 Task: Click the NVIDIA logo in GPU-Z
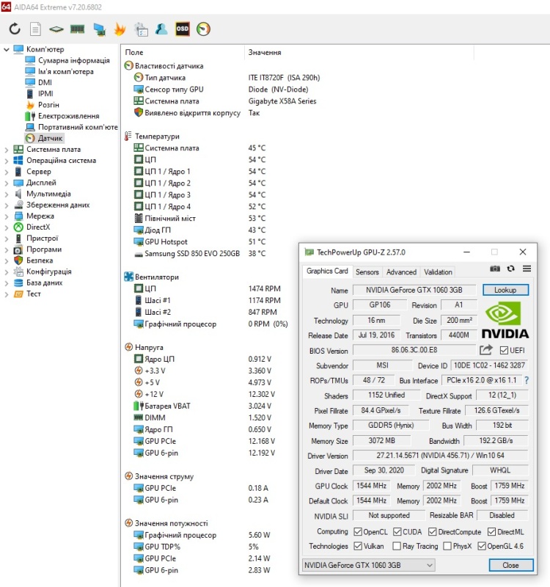click(x=505, y=320)
